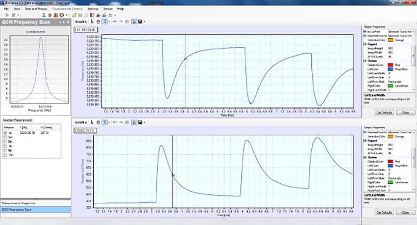
Task: Open the User and Project menu
Action: point(35,8)
